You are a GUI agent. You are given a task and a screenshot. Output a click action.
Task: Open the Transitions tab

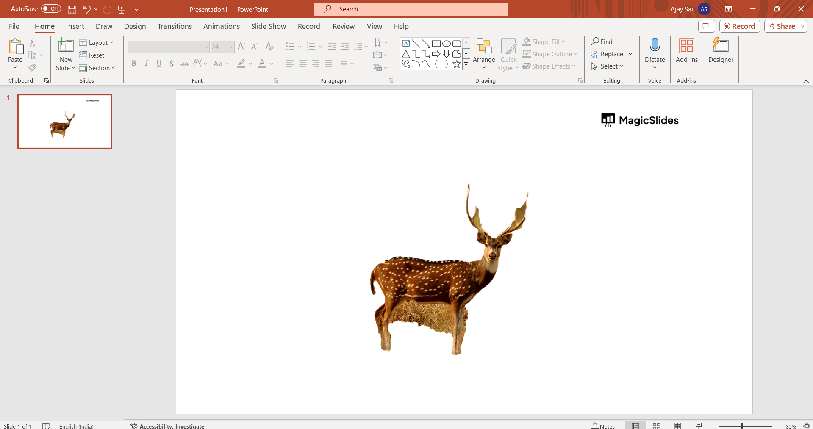(x=175, y=26)
